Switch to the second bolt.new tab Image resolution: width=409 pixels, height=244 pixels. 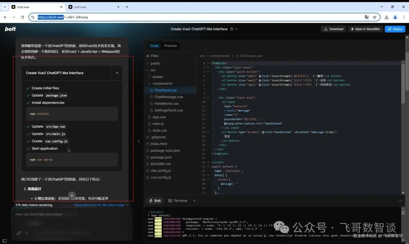pos(94,7)
